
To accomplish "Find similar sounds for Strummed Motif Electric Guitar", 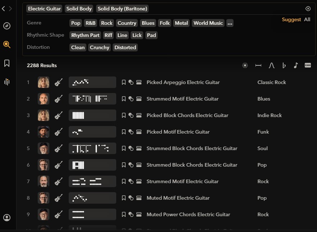I will pyautogui.click(x=131, y=99).
